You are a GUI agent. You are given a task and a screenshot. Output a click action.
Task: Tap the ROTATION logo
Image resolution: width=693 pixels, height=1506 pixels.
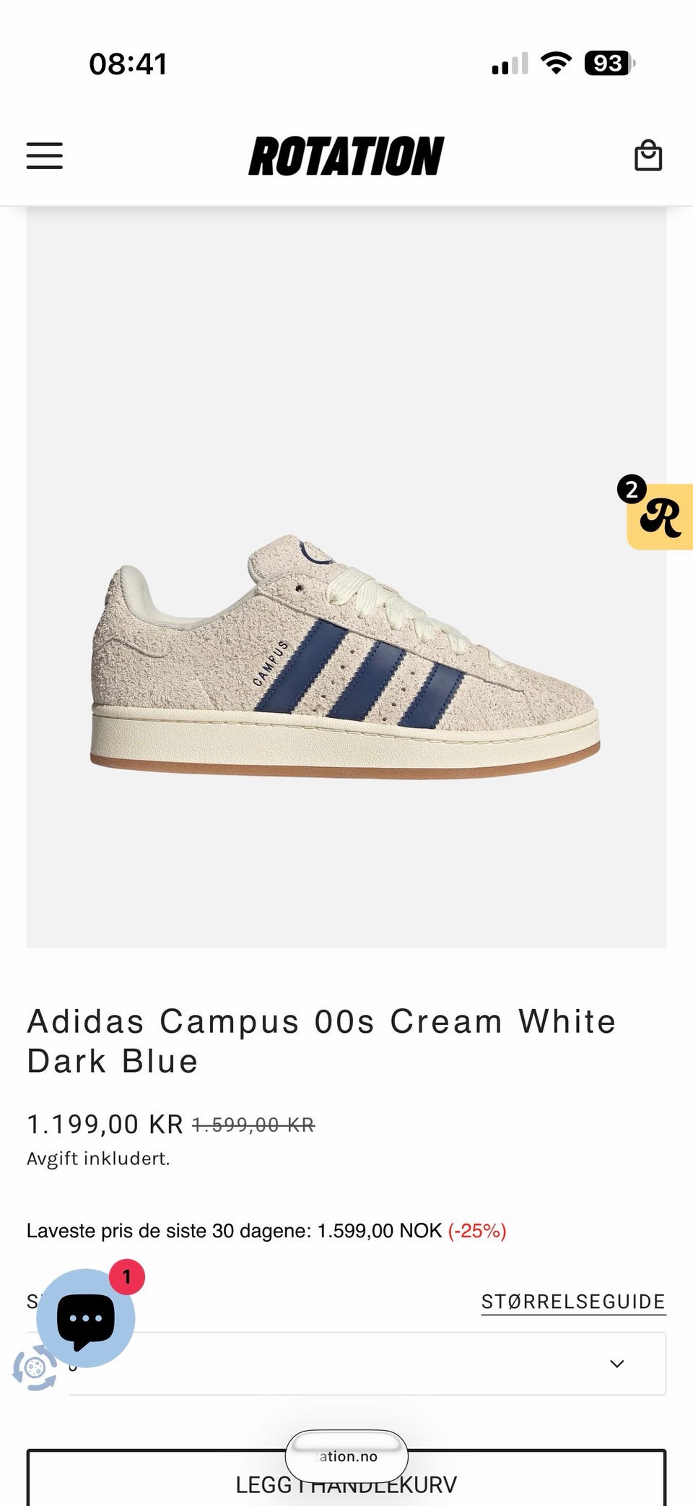point(346,156)
